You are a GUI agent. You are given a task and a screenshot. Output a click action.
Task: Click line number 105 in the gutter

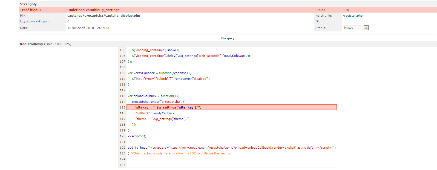[122, 50]
